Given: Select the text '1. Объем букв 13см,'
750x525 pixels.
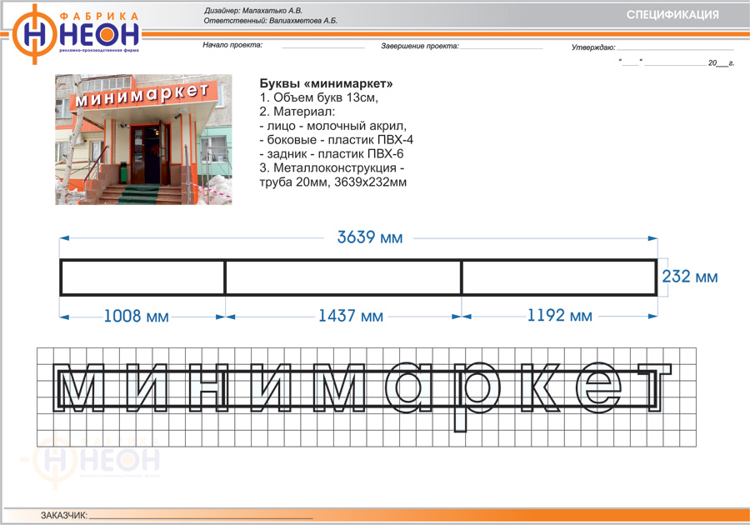Looking at the screenshot, I should pos(319,97).
